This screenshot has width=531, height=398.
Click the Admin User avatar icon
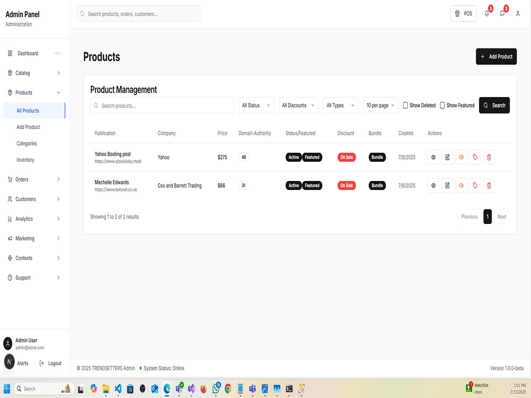point(8,343)
